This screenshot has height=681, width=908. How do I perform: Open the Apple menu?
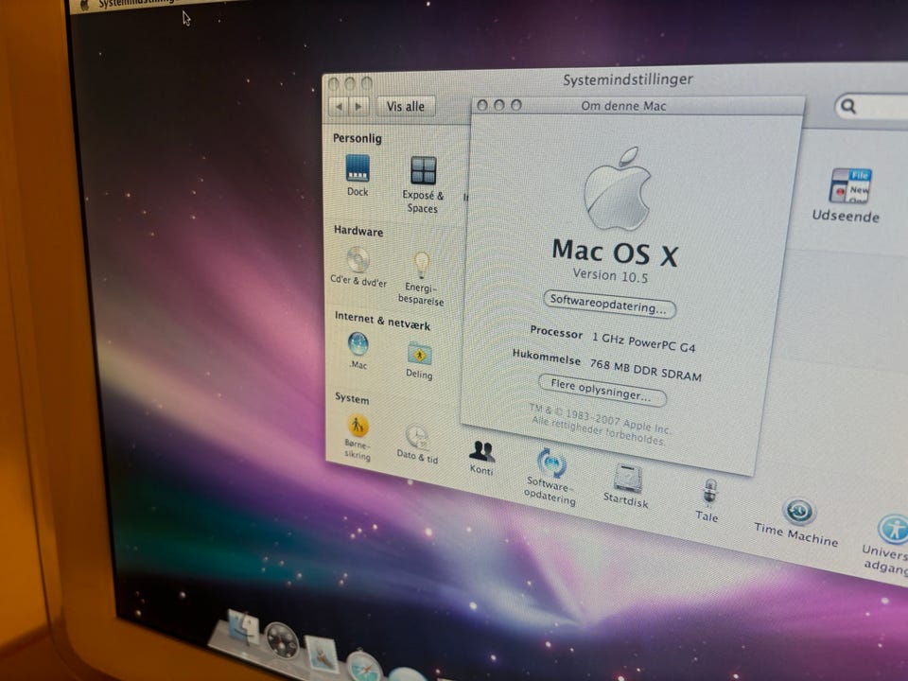(84, 6)
